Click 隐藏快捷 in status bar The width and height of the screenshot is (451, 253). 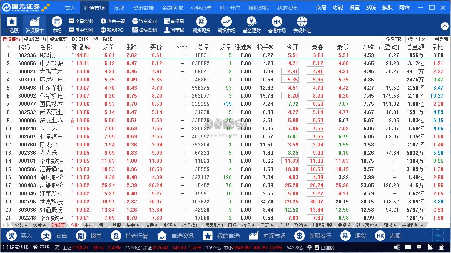(x=16, y=247)
